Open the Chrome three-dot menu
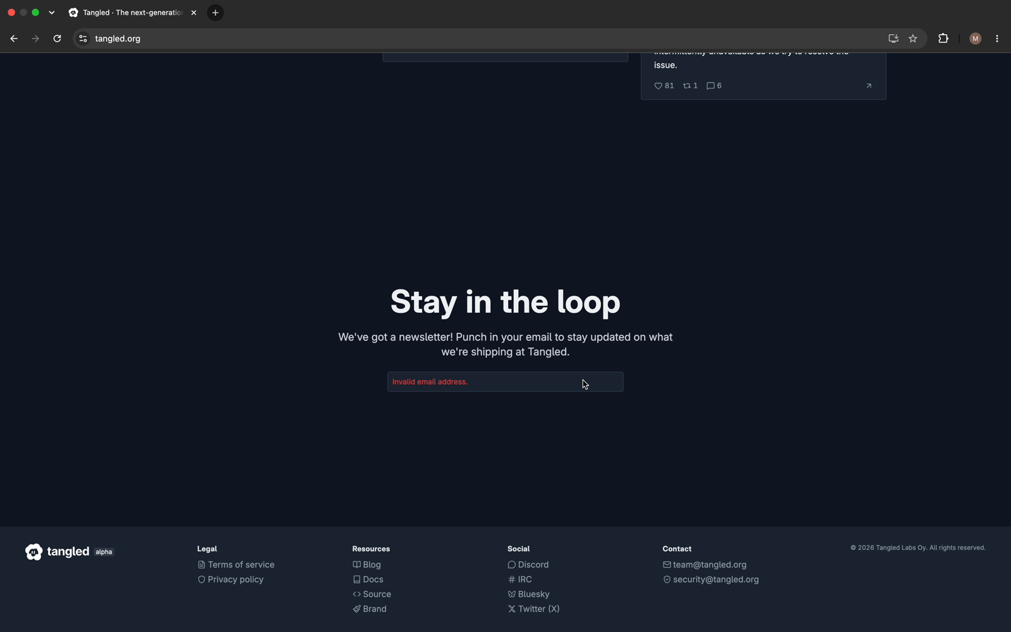1011x632 pixels. click(x=997, y=39)
